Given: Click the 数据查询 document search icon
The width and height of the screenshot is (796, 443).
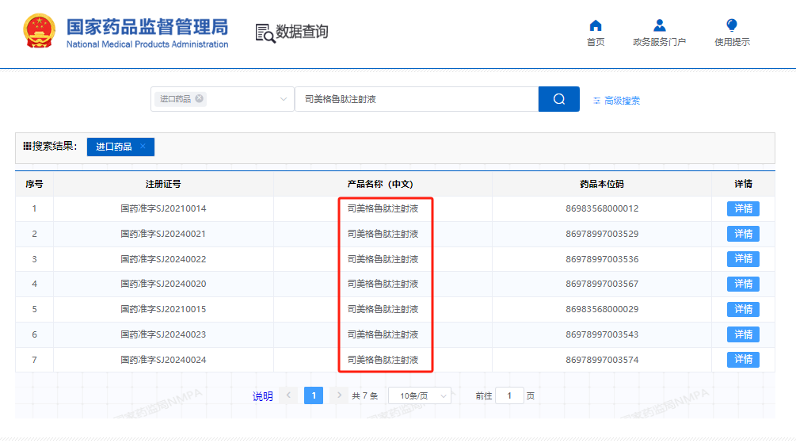Looking at the screenshot, I should (x=265, y=33).
